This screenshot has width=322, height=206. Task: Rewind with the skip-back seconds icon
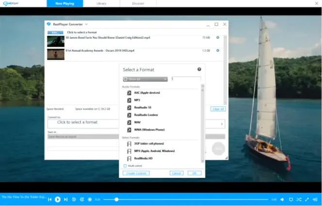tap(74, 199)
